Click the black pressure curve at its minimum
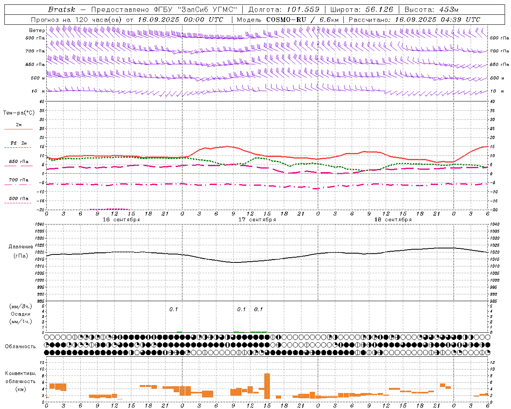 [234, 262]
